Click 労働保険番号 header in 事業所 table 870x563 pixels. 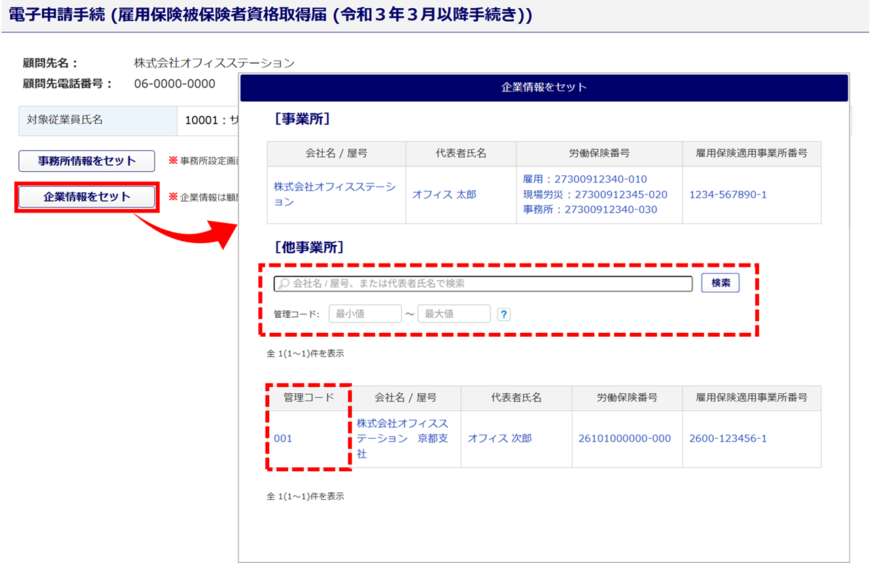tap(599, 153)
